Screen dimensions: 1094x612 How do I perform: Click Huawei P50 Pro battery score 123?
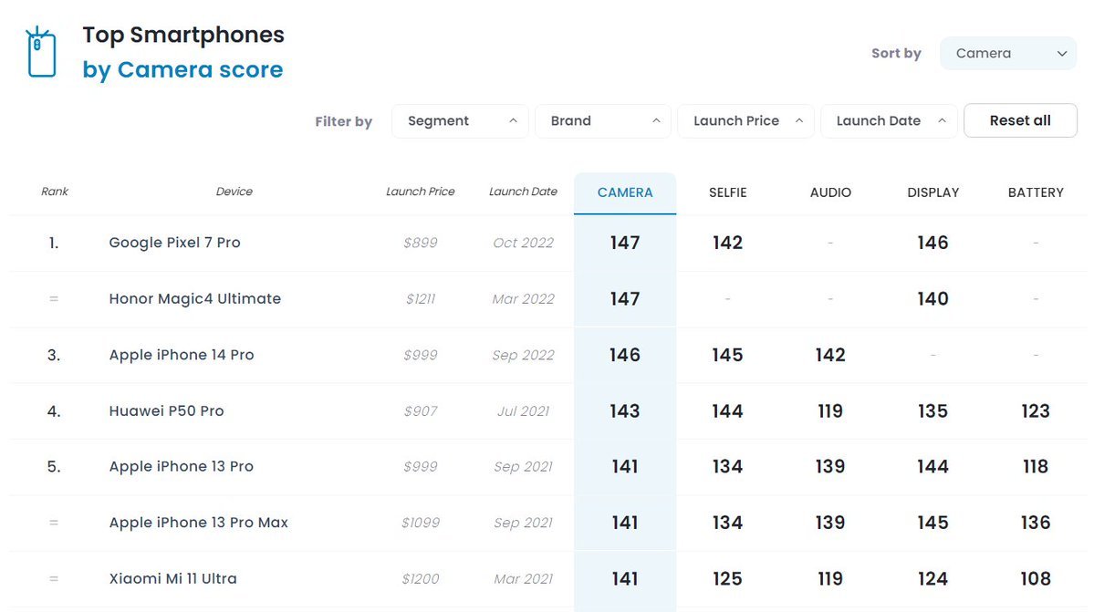pos(1036,411)
